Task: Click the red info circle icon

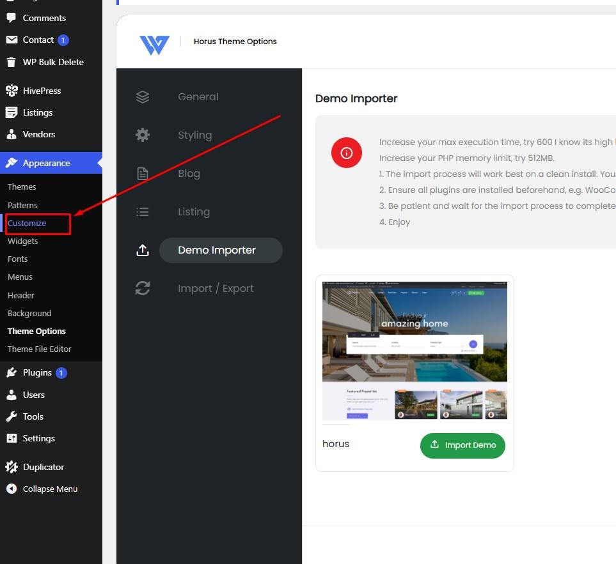Action: [347, 153]
